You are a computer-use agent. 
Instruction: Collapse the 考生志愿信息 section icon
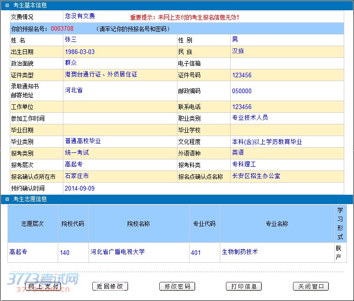(x=7, y=199)
